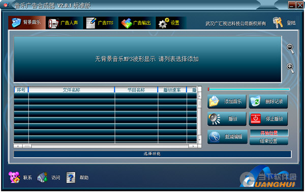Start playback with the 播放 button
The height and width of the screenshot is (193, 305).
coord(227,119)
